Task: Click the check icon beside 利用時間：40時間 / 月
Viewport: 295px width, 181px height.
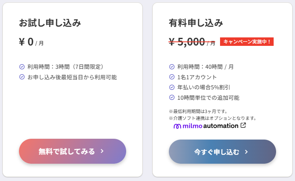Action: coord(172,67)
